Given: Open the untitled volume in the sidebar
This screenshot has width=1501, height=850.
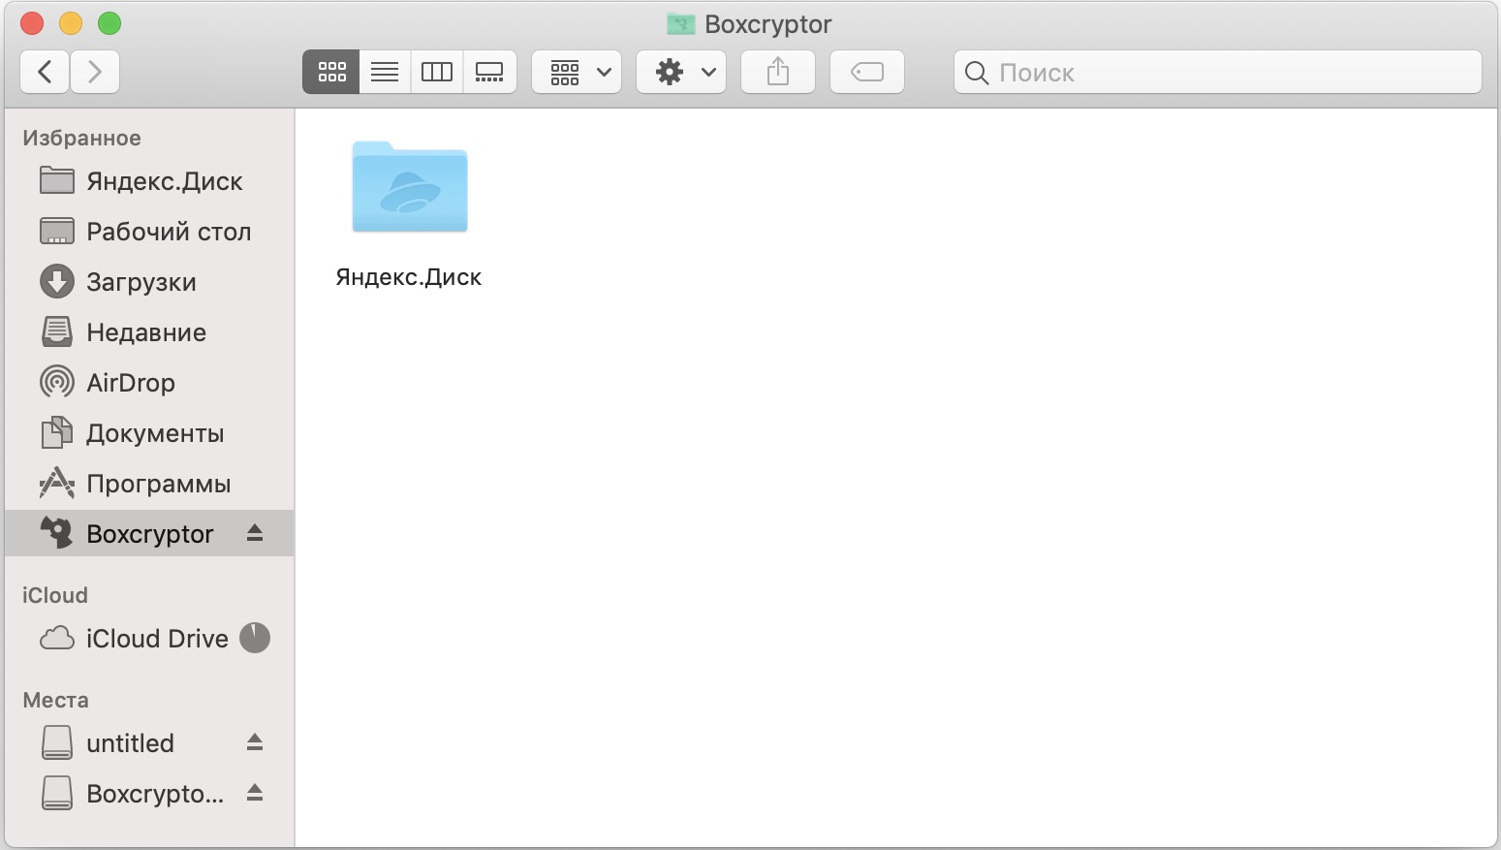Looking at the screenshot, I should pyautogui.click(x=149, y=743).
